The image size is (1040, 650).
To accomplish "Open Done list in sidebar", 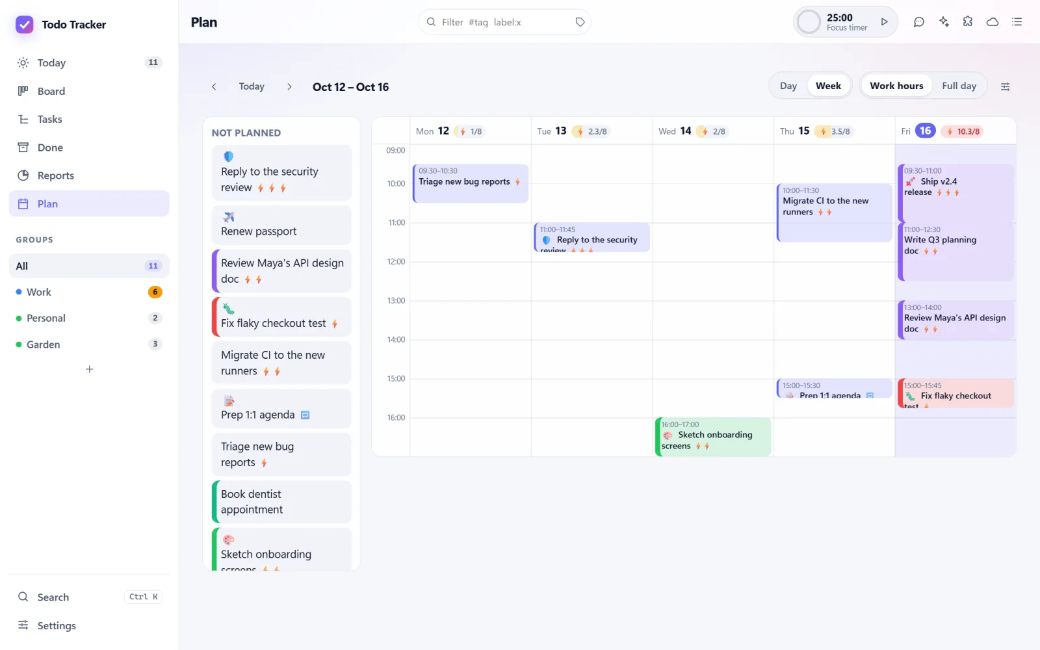I will tap(89, 148).
